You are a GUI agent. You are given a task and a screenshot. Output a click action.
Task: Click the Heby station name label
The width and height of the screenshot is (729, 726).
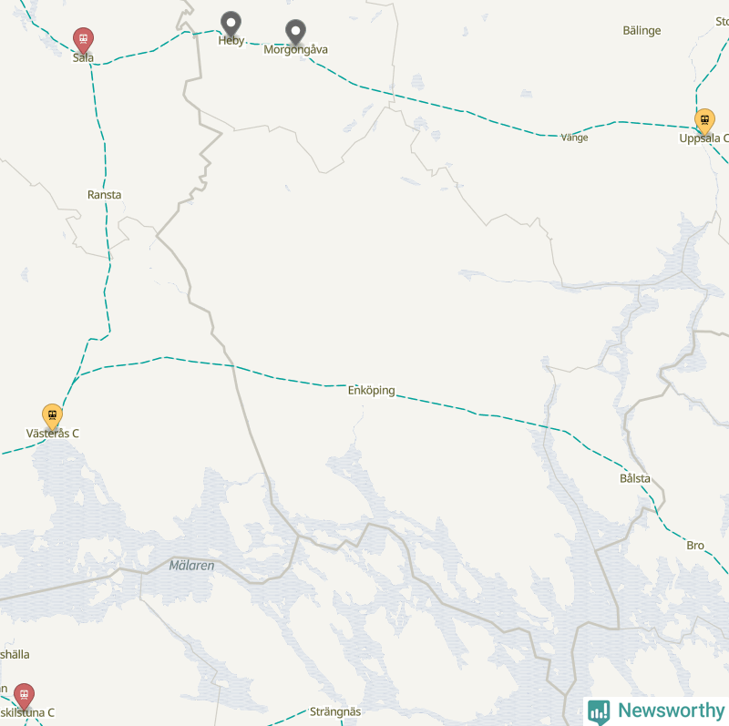(x=231, y=41)
